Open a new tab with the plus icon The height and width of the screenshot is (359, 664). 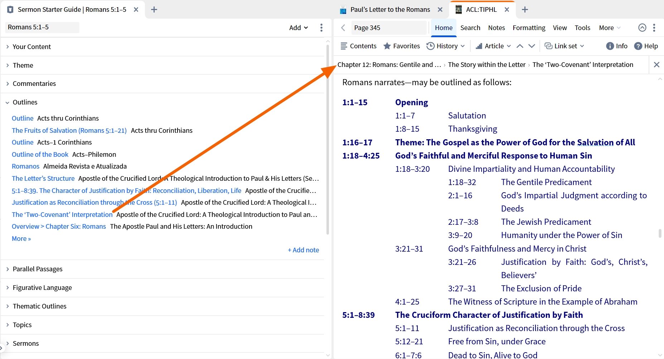pyautogui.click(x=525, y=9)
